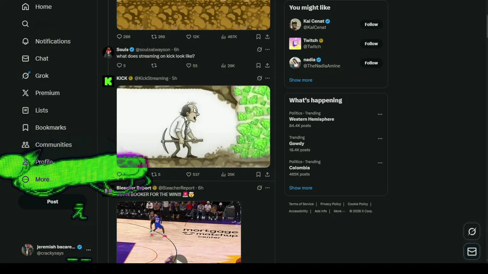
Task: Open Chat from the sidebar
Action: tap(35, 59)
